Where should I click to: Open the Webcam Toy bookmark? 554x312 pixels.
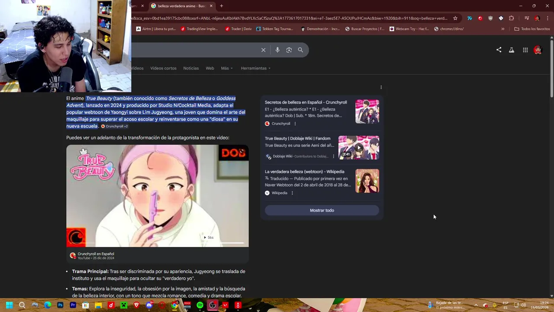pyautogui.click(x=409, y=29)
